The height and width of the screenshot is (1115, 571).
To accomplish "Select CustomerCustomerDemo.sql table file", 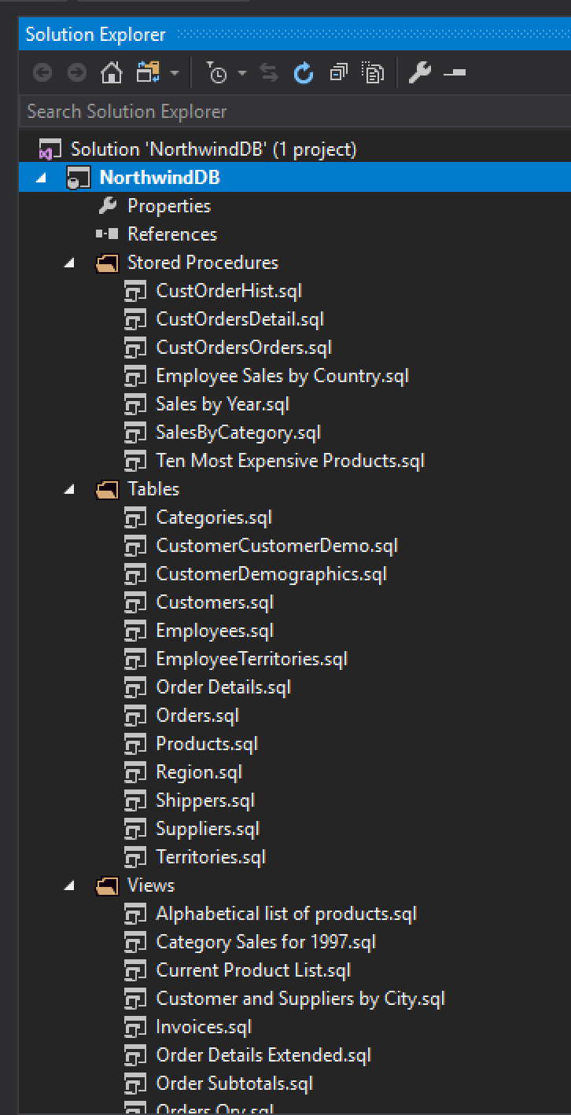I will pos(277,546).
